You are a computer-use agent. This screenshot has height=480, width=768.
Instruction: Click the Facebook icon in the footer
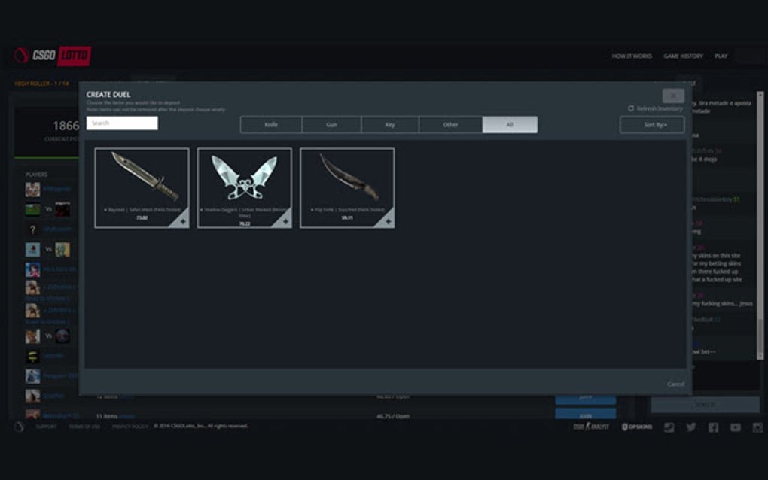pos(712,427)
